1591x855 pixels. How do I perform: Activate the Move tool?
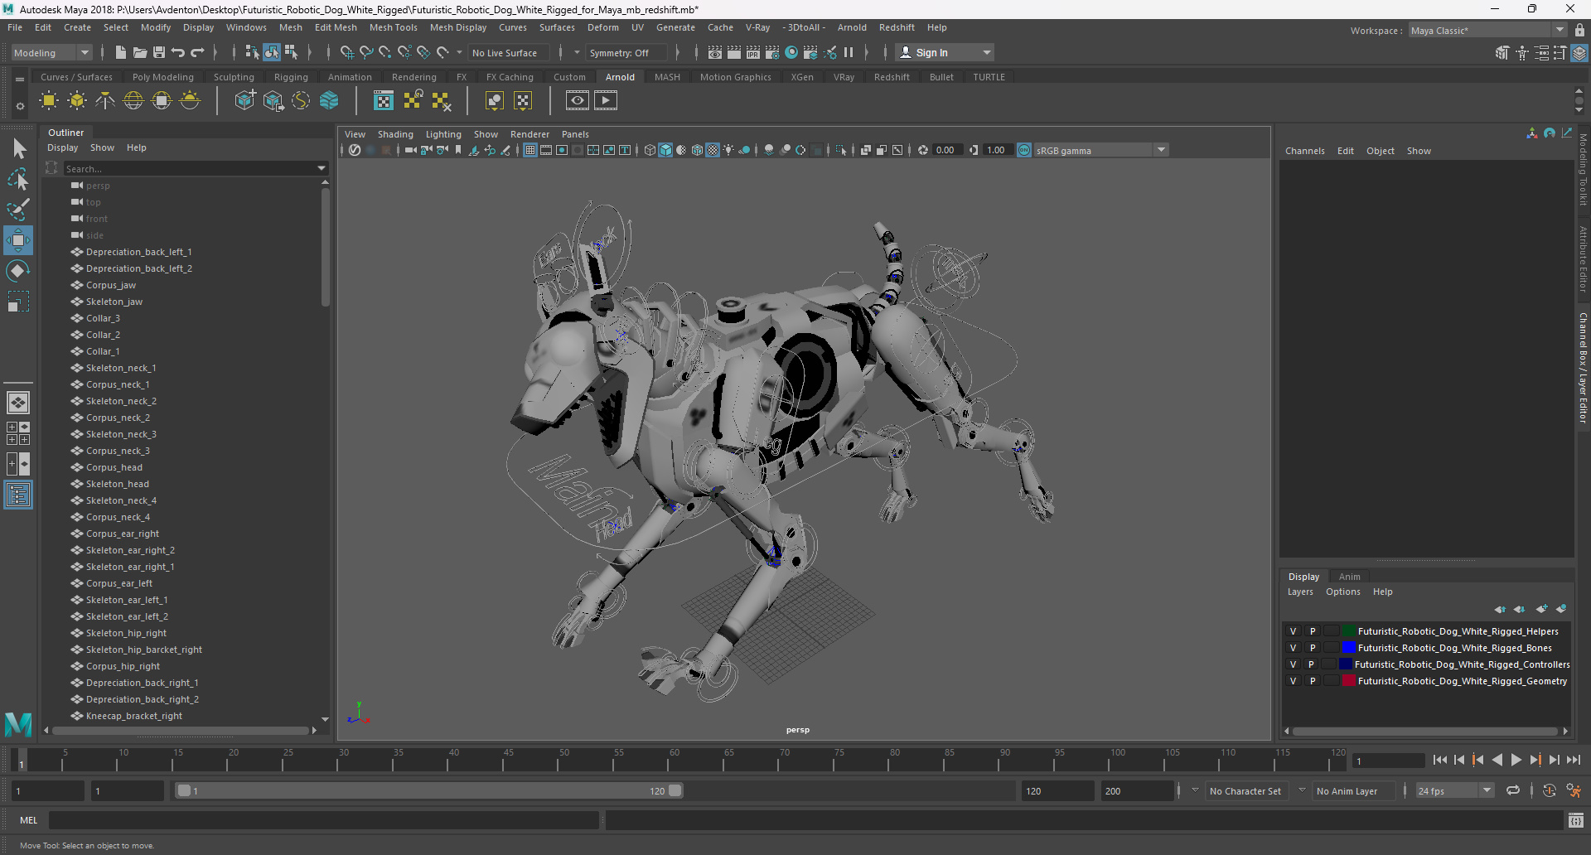(x=18, y=240)
